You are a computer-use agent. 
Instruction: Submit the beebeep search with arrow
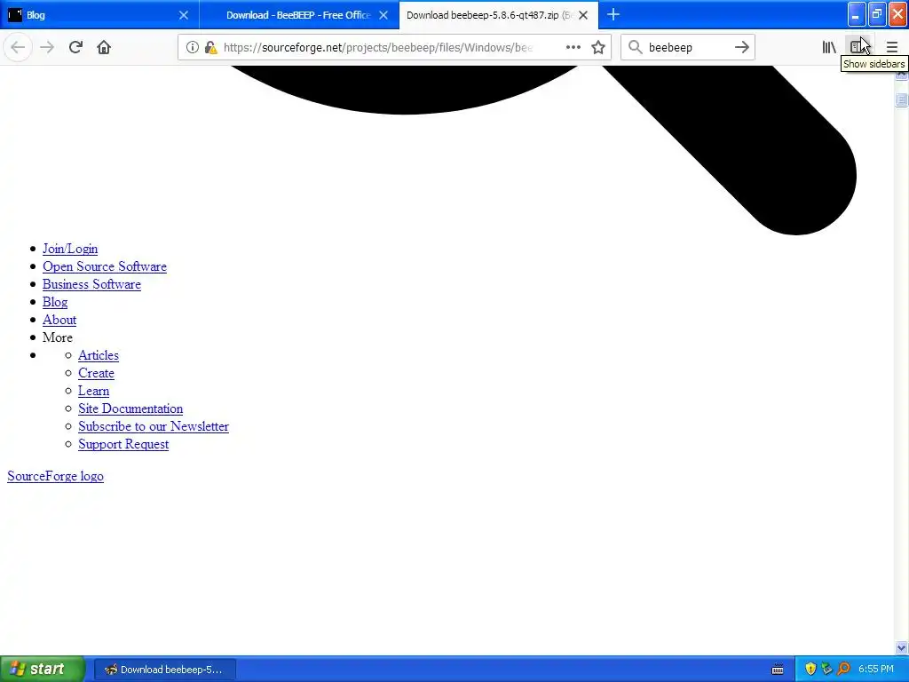(x=741, y=48)
